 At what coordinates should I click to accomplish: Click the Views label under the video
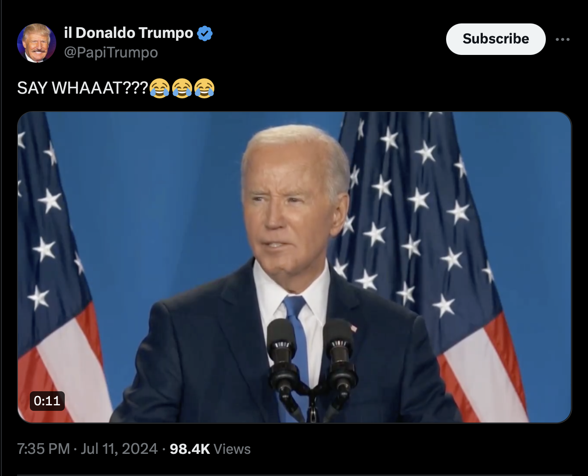[x=232, y=449]
